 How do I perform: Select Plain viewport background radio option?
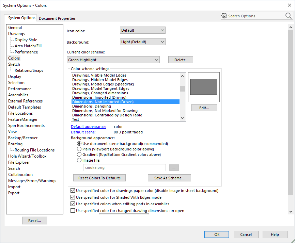click(79, 149)
